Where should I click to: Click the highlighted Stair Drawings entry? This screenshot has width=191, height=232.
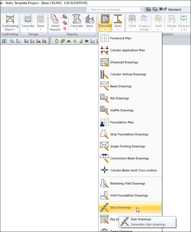130,207
